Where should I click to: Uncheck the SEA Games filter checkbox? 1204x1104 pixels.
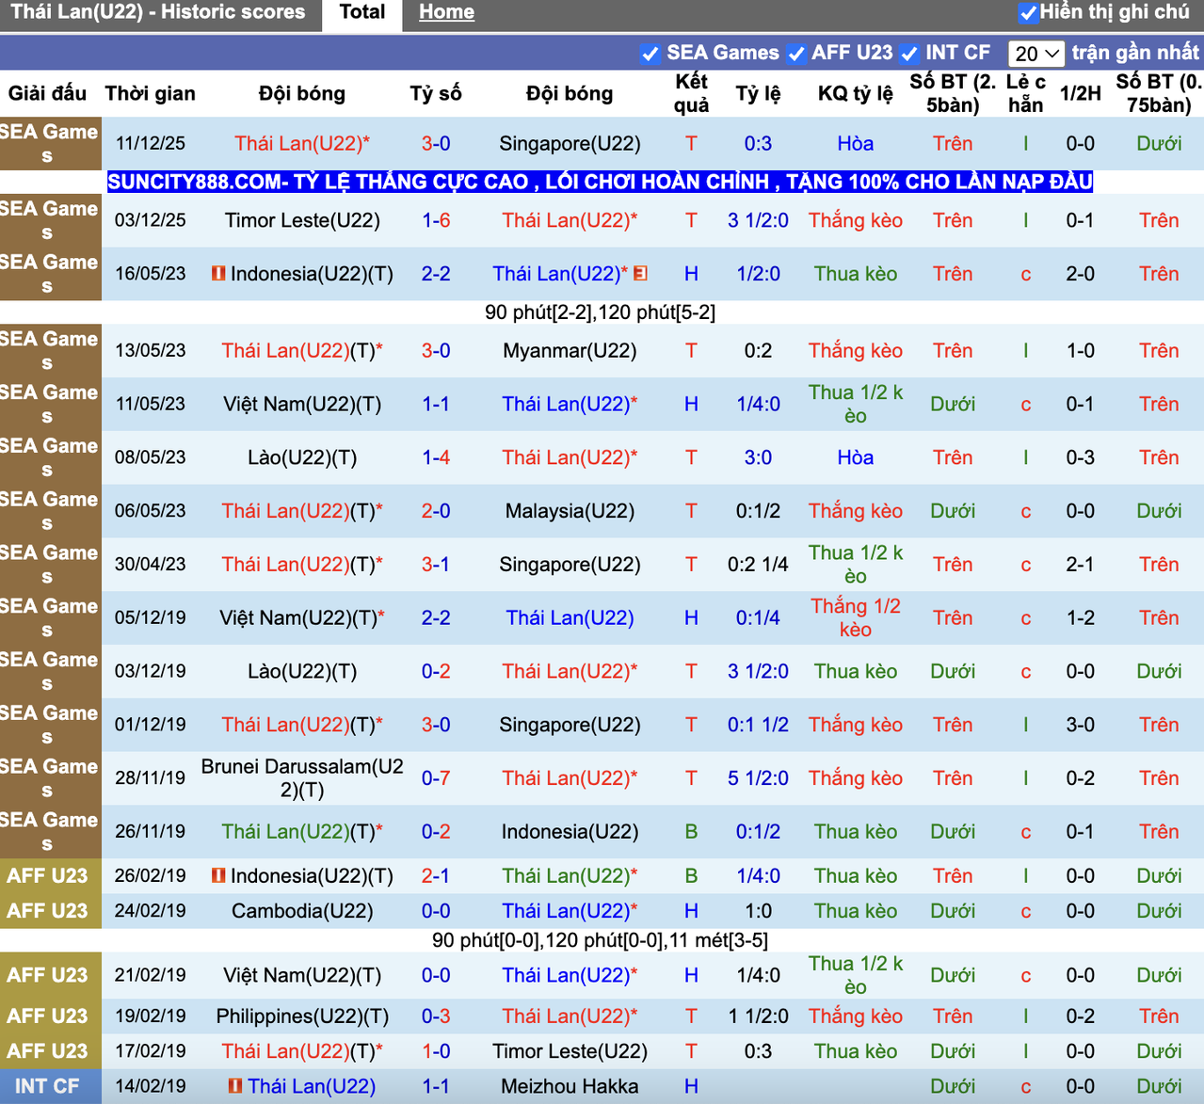tap(650, 54)
